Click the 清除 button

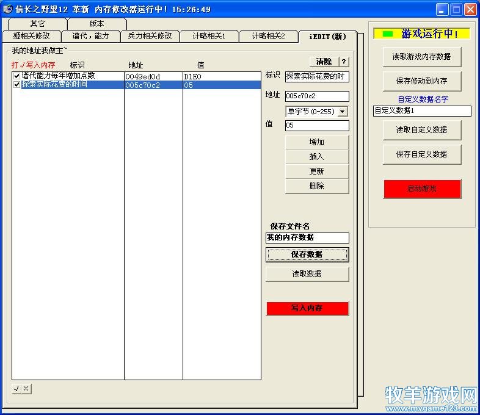324,62
